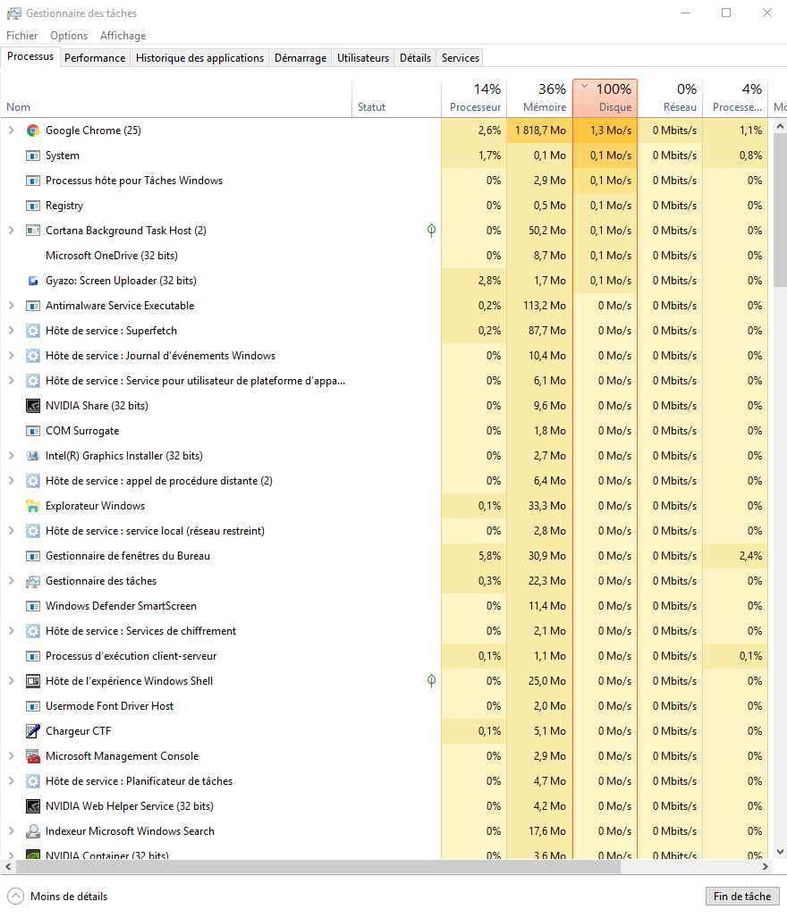Expand appel de procédure distante service host
The image size is (787, 918).
[11, 481]
